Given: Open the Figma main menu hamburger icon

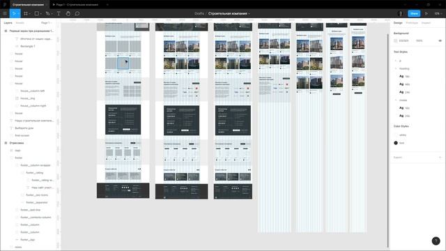Looking at the screenshot, I should 5,13.
